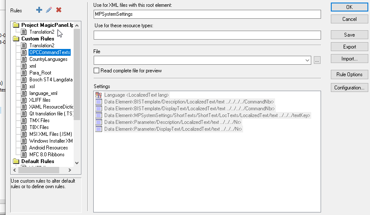Click the XLIFF files rule document icon

[x=24, y=100]
